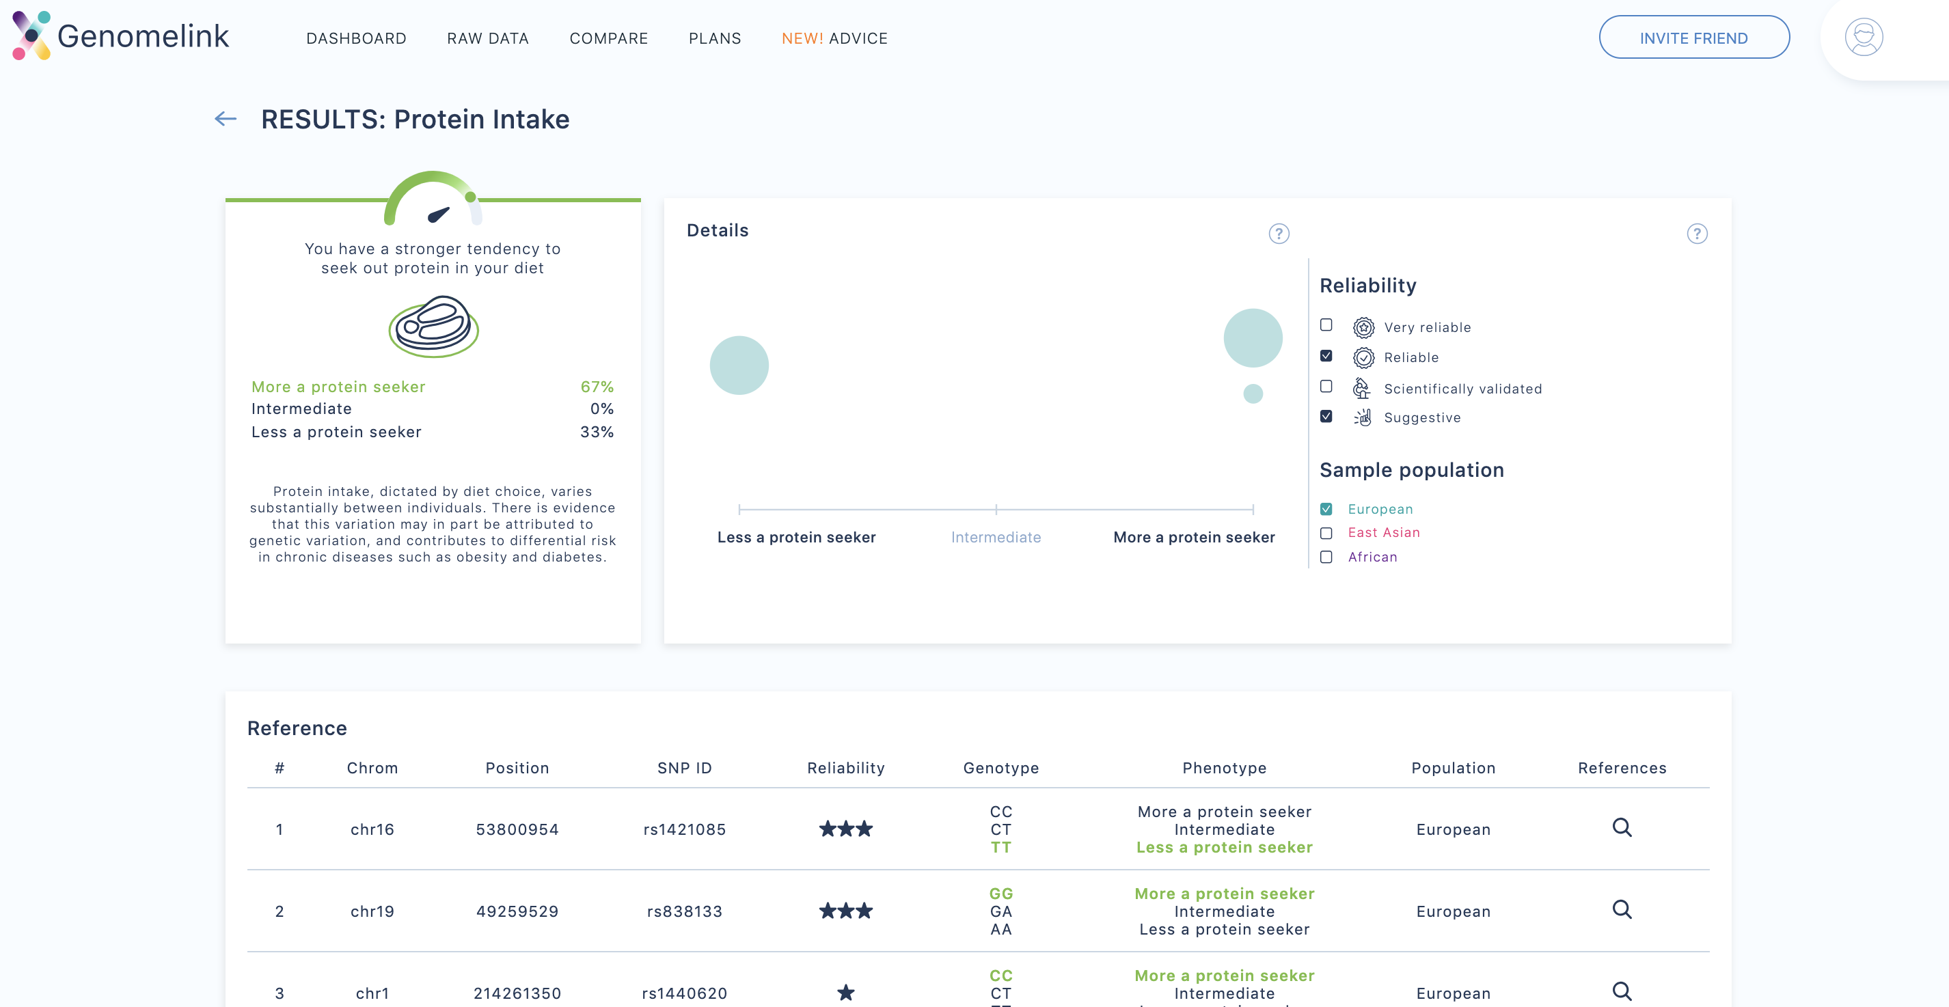The width and height of the screenshot is (1949, 1007).
Task: Click chr16 in the Chrom column
Action: click(x=372, y=829)
